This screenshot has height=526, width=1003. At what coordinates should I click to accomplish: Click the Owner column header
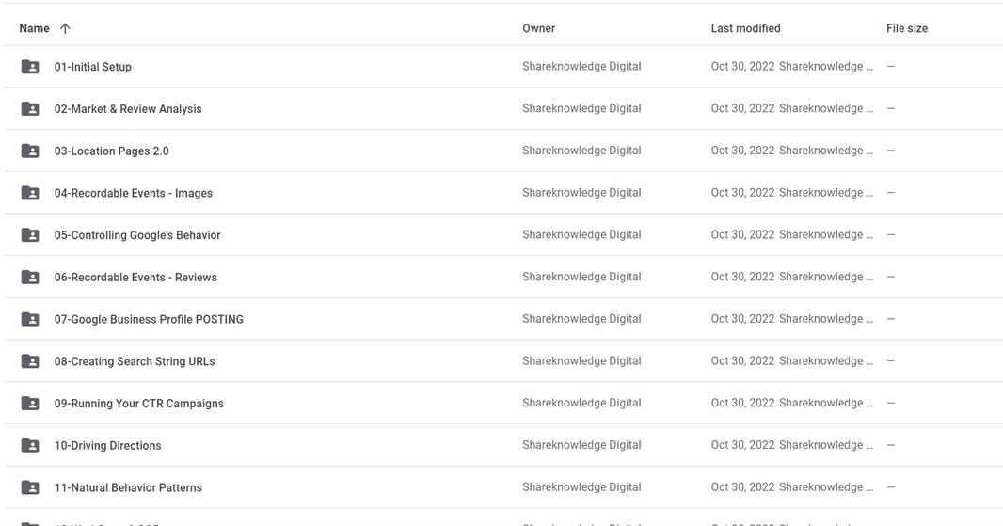tap(538, 28)
